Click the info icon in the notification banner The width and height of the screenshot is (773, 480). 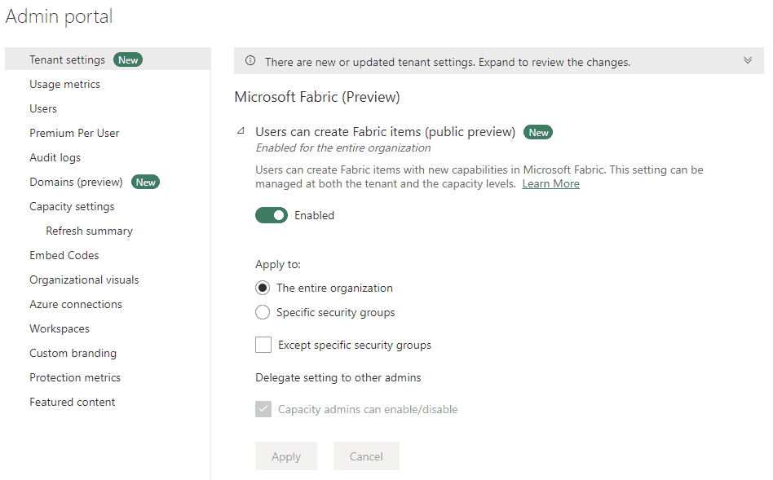250,61
